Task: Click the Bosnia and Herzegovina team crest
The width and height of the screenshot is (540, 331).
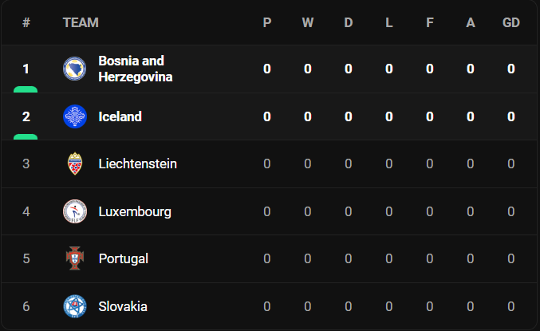Action: tap(75, 69)
